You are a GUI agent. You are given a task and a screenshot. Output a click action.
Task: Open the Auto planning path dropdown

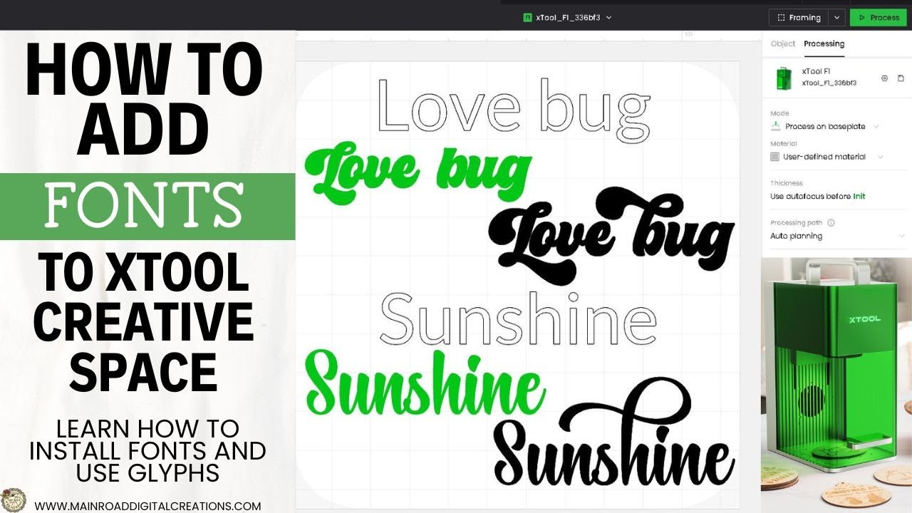click(837, 236)
